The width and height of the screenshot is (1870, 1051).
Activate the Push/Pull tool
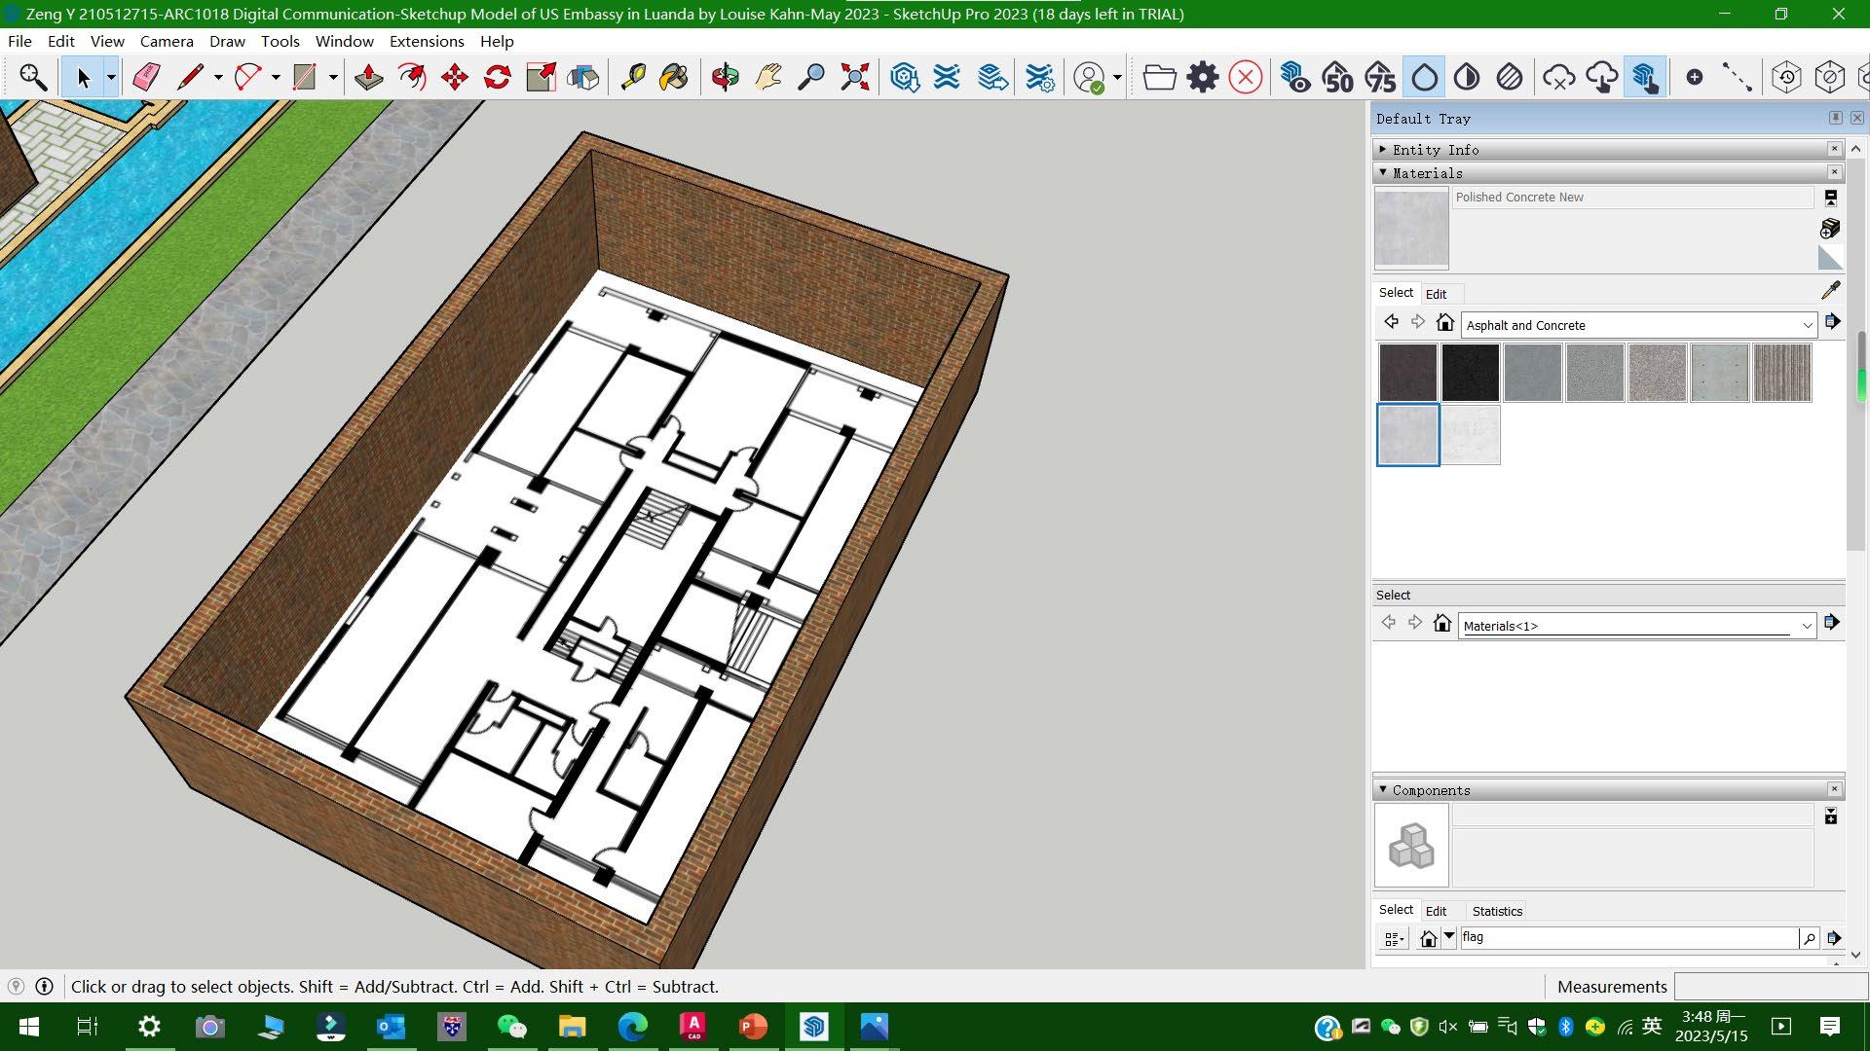368,77
